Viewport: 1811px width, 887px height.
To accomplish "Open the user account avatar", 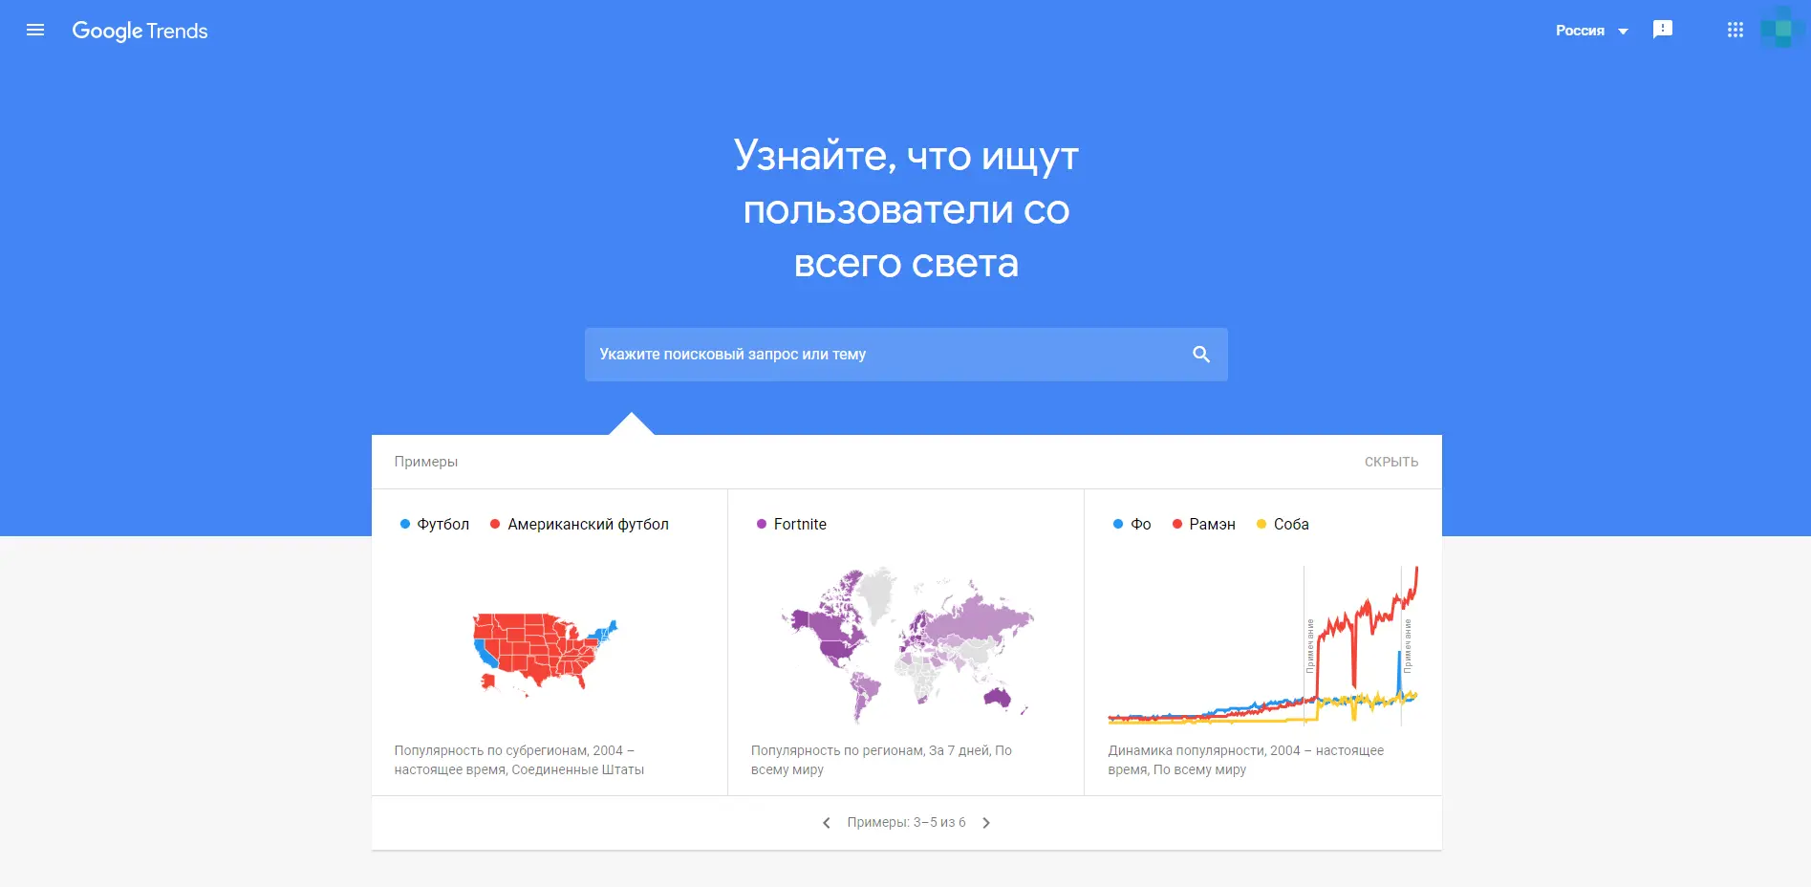I will coord(1780,29).
